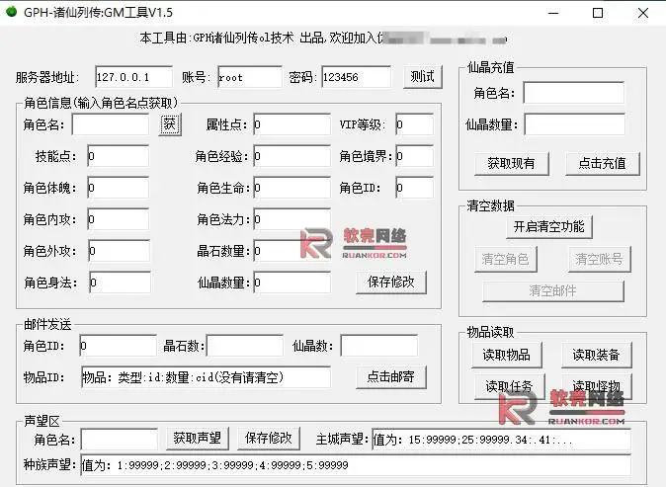Focus the 账号 field showing root

[x=249, y=77]
